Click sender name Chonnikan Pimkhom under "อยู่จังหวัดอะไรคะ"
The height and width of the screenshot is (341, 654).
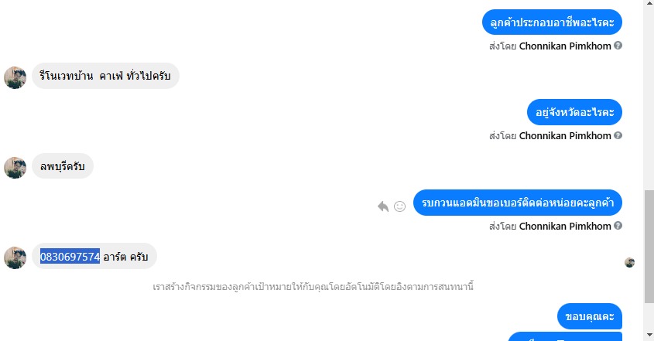565,135
